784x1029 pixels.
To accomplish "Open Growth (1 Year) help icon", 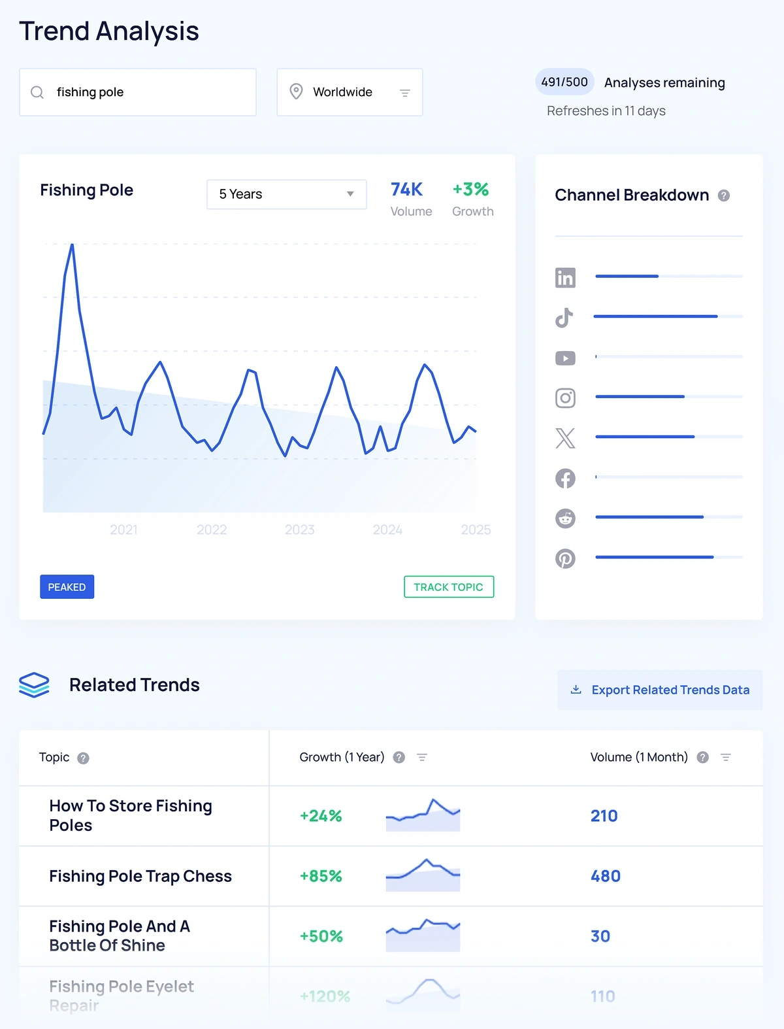I will click(x=399, y=757).
